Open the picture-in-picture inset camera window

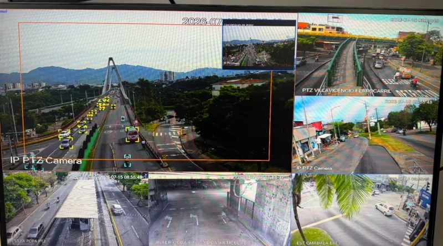259,45
